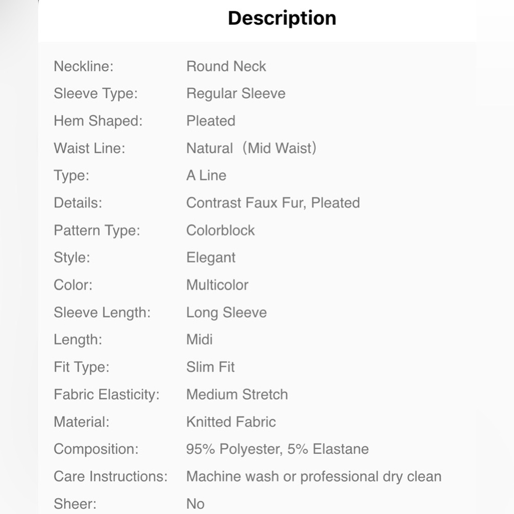The height and width of the screenshot is (514, 514).
Task: Click the Sheer No value
Action: [195, 504]
